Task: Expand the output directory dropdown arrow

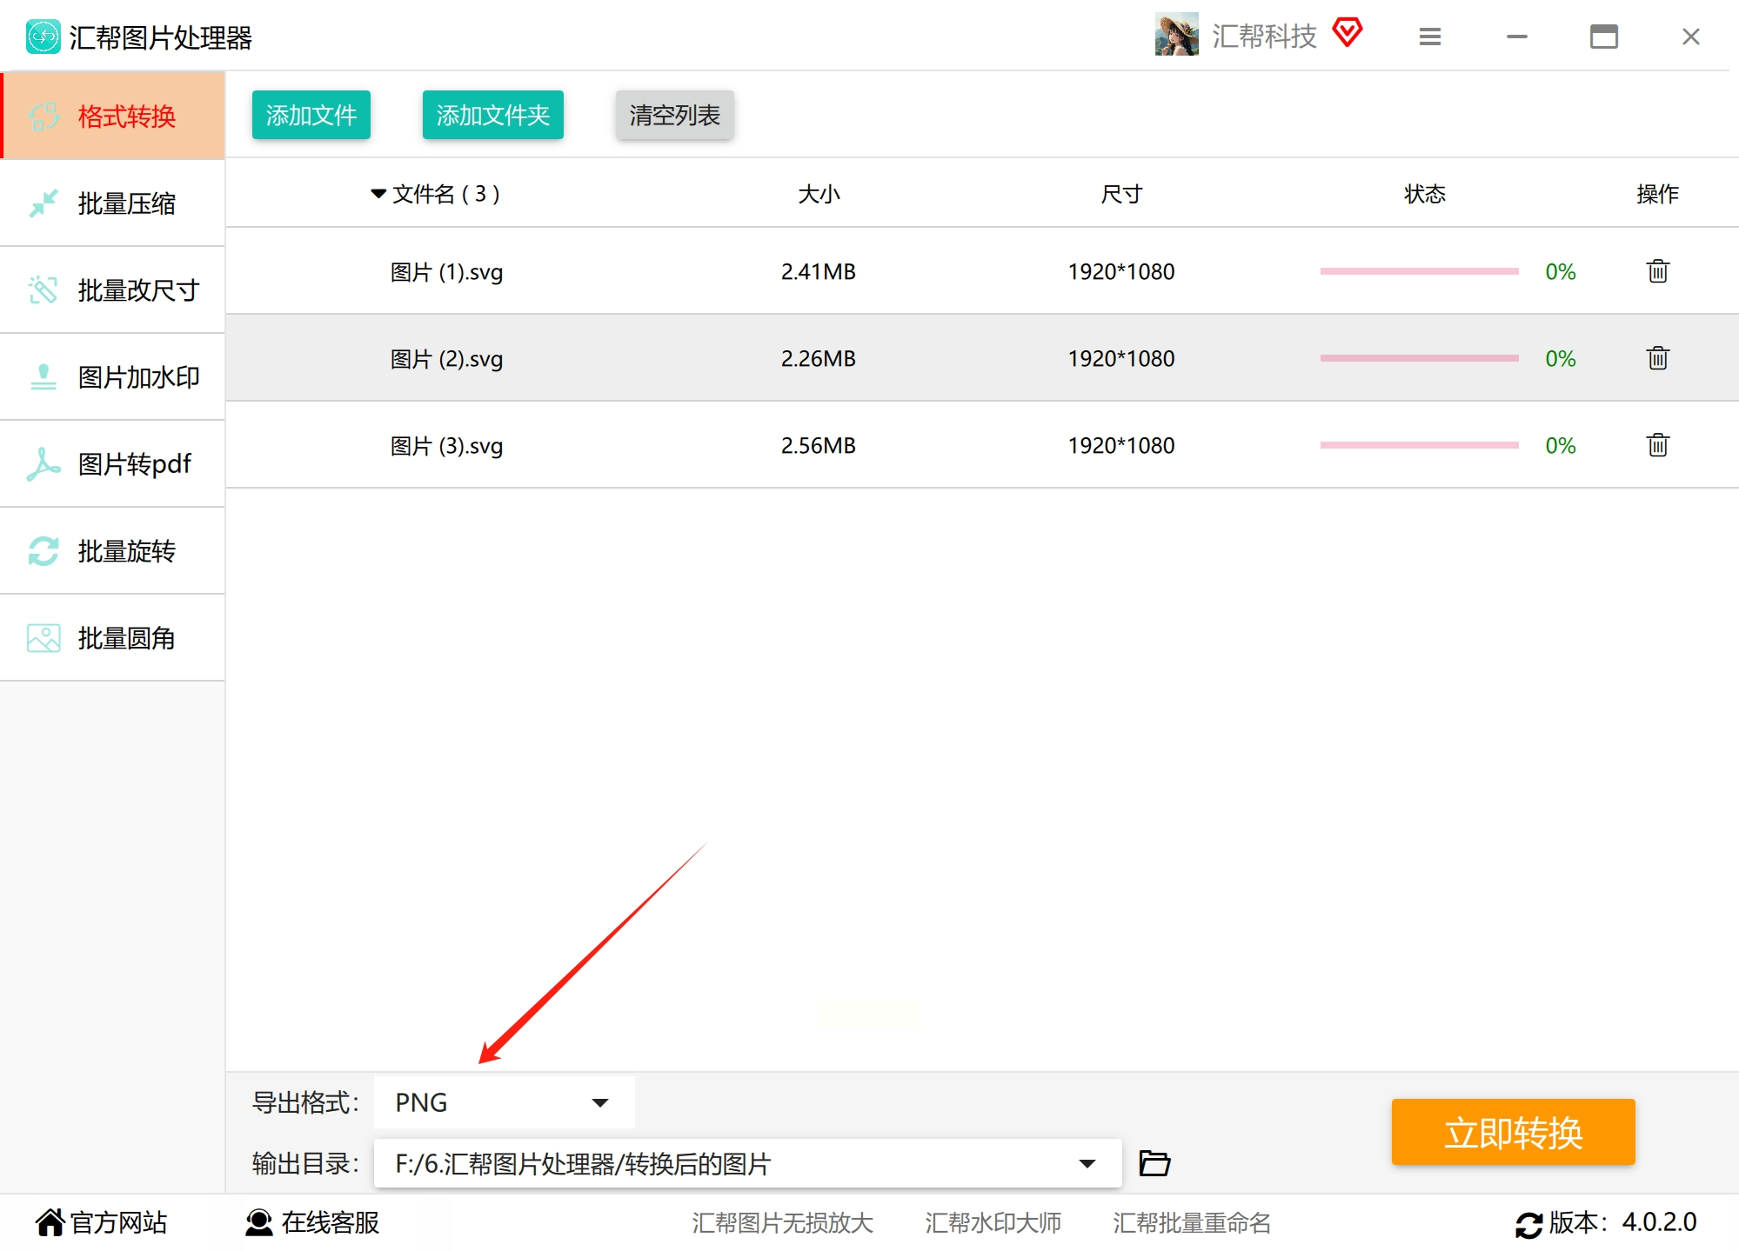Action: coord(1087,1163)
